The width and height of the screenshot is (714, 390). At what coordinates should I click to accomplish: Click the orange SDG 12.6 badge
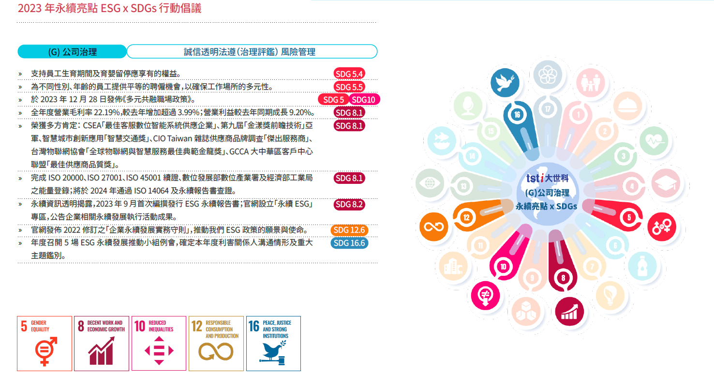(349, 230)
